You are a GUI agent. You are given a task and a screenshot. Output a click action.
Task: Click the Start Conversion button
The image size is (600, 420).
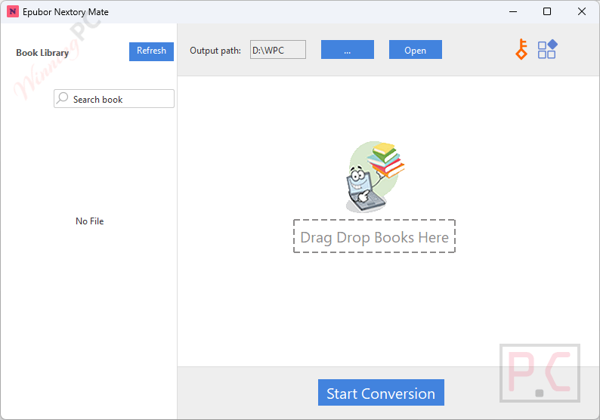(381, 393)
